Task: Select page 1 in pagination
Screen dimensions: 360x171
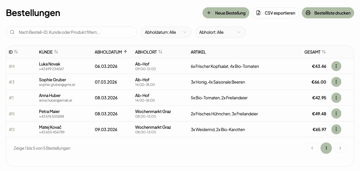Action: 326,148
